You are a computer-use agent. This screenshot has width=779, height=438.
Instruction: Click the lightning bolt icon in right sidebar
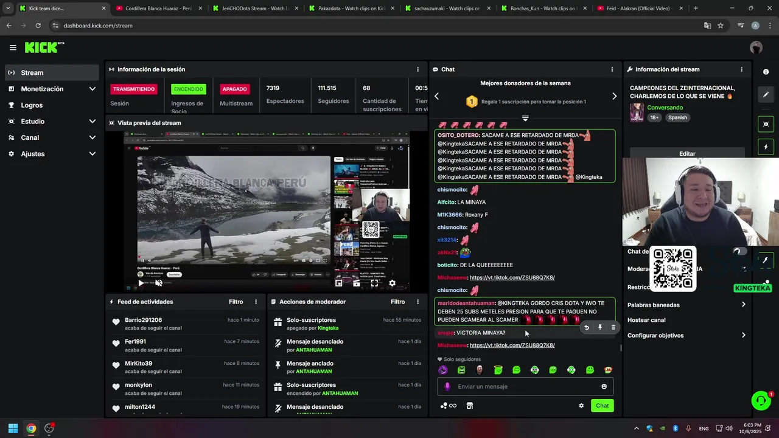click(766, 147)
